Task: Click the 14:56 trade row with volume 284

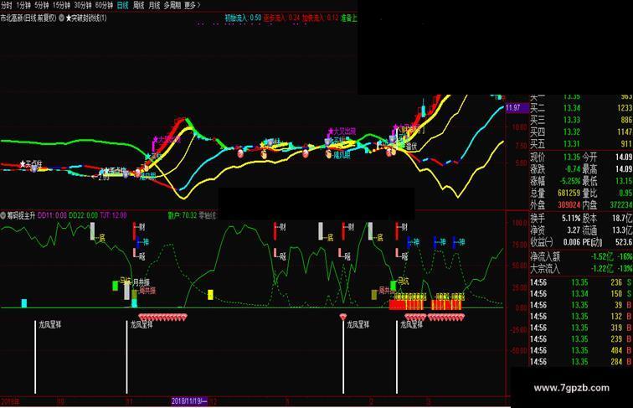Action: pos(581,362)
